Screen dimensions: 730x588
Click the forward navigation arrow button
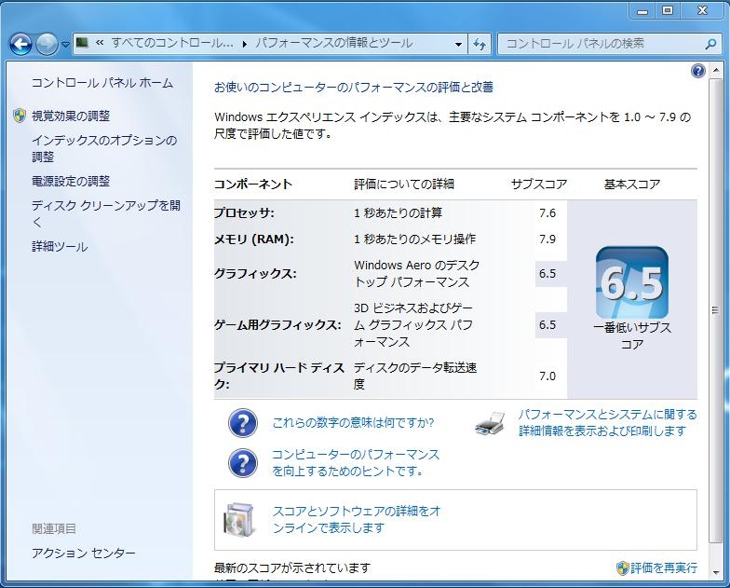pos(47,44)
